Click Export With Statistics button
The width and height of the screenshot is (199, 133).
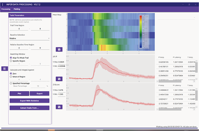tap(30, 101)
